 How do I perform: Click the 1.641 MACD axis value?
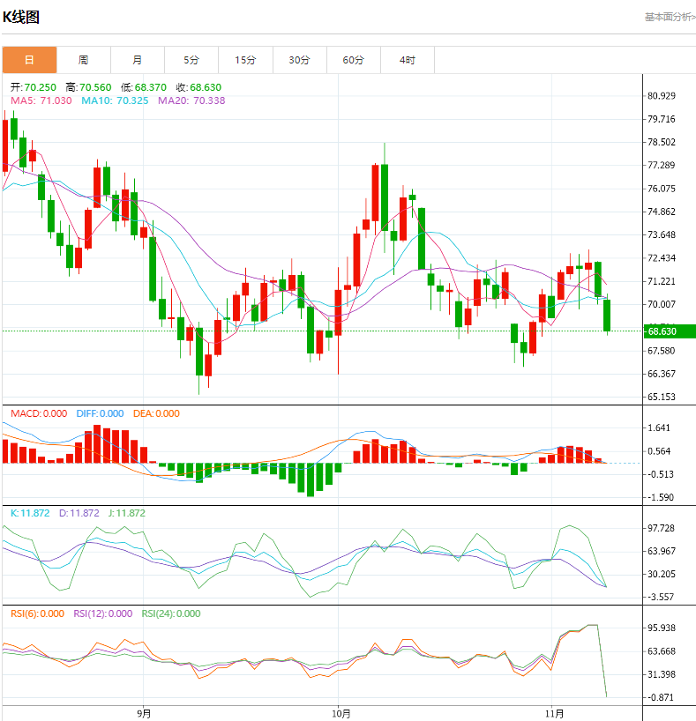(659, 428)
